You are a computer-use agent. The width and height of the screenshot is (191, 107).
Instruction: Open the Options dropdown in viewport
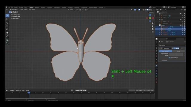coord(151,12)
